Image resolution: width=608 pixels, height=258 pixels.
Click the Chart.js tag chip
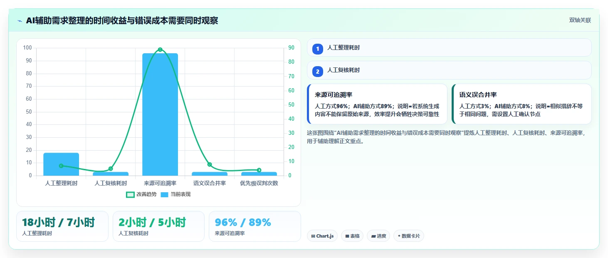pyautogui.click(x=322, y=236)
